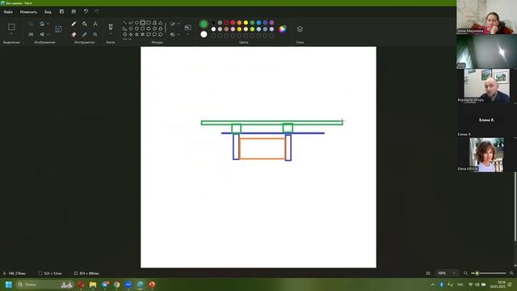The height and width of the screenshot is (291, 517).
Task: Click the Save icon in title row
Action: 61,11
